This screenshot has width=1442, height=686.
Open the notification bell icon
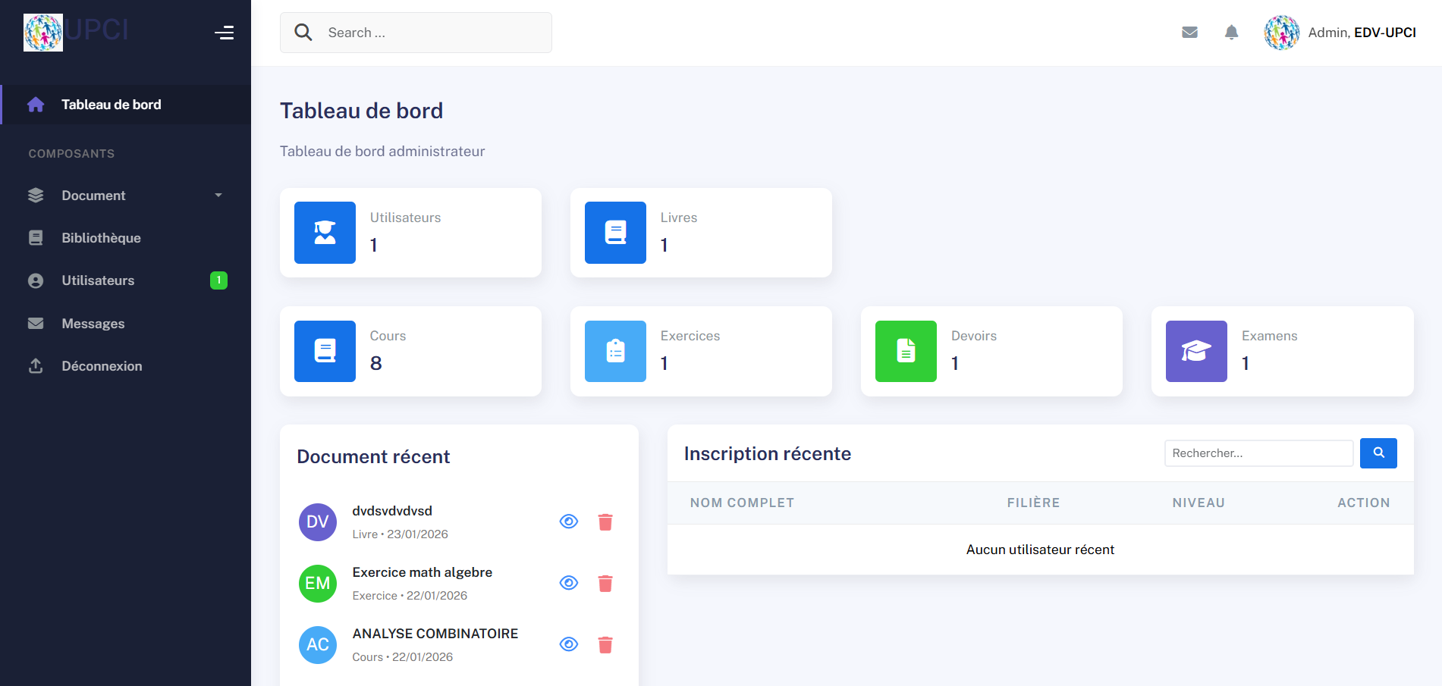[x=1231, y=32]
